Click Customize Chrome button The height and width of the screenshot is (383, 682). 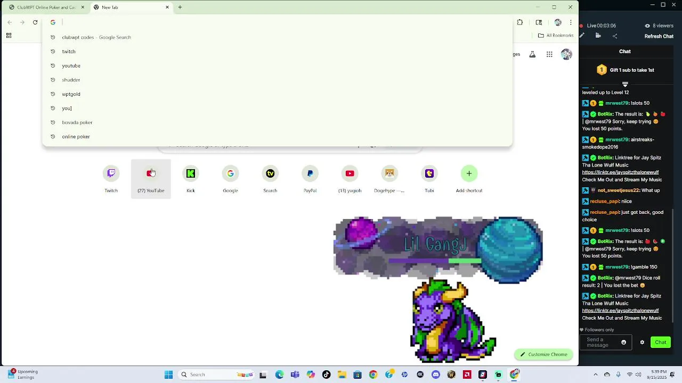click(543, 354)
